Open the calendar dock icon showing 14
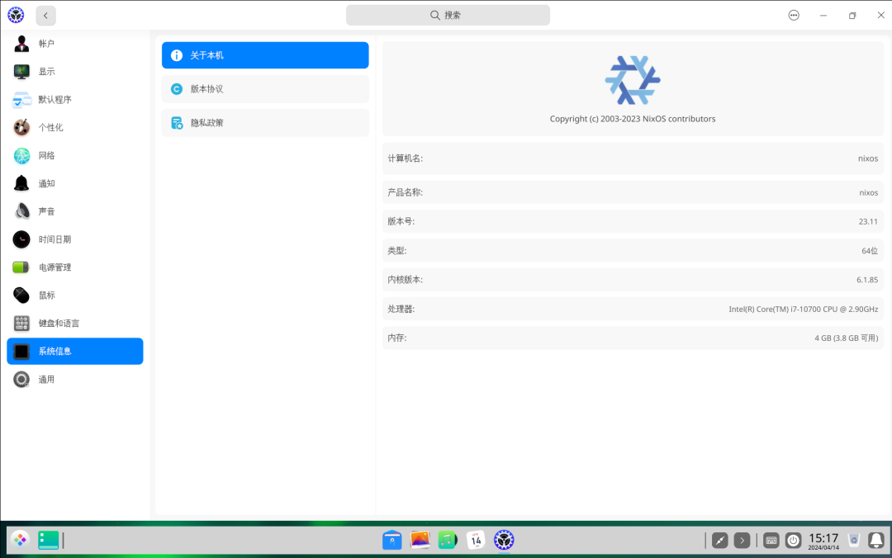Screen dimensions: 892x558 (x=476, y=540)
